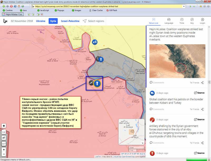Screen dimensions: 211x161
Task: Toggle the Java permission
Action: 23,10
